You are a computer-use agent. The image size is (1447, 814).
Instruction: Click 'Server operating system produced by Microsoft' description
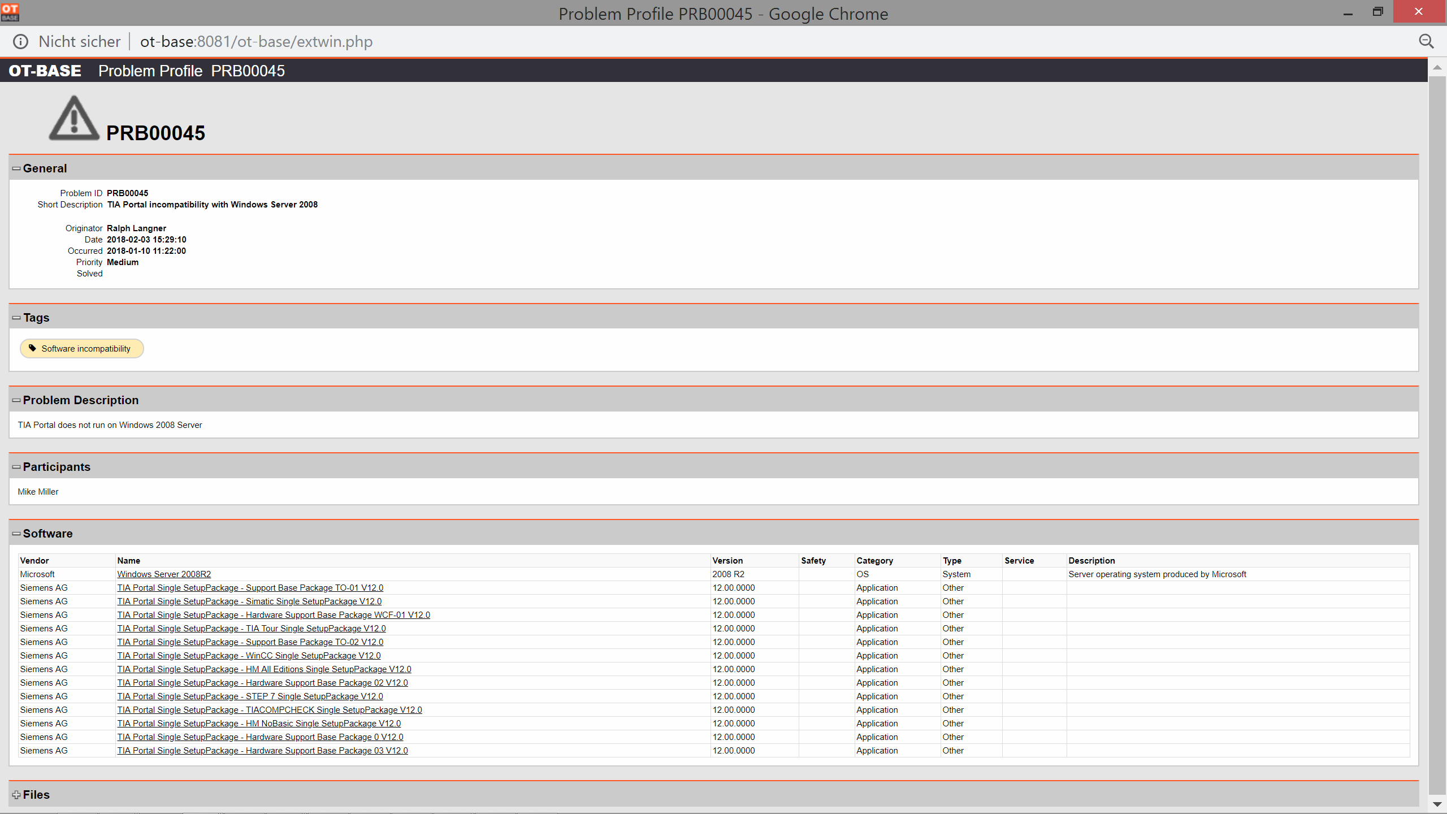click(1157, 574)
